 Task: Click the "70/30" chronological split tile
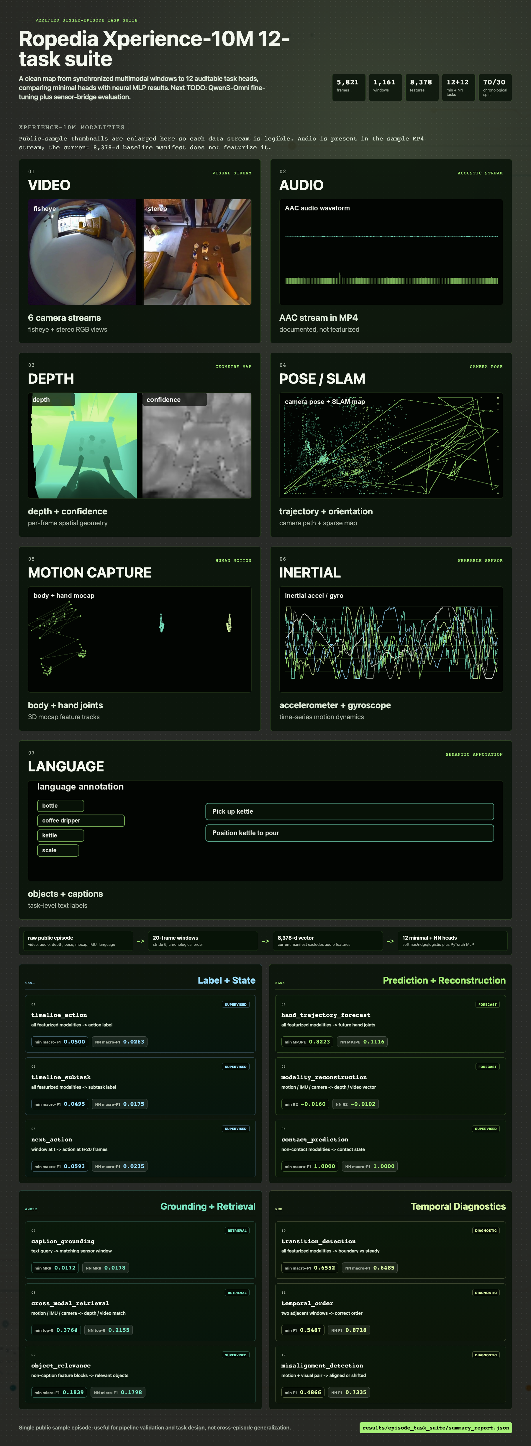[495, 88]
